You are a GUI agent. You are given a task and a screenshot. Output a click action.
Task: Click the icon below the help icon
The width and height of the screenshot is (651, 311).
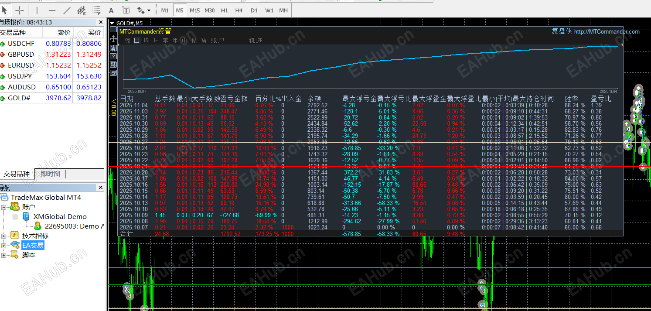click(113, 65)
